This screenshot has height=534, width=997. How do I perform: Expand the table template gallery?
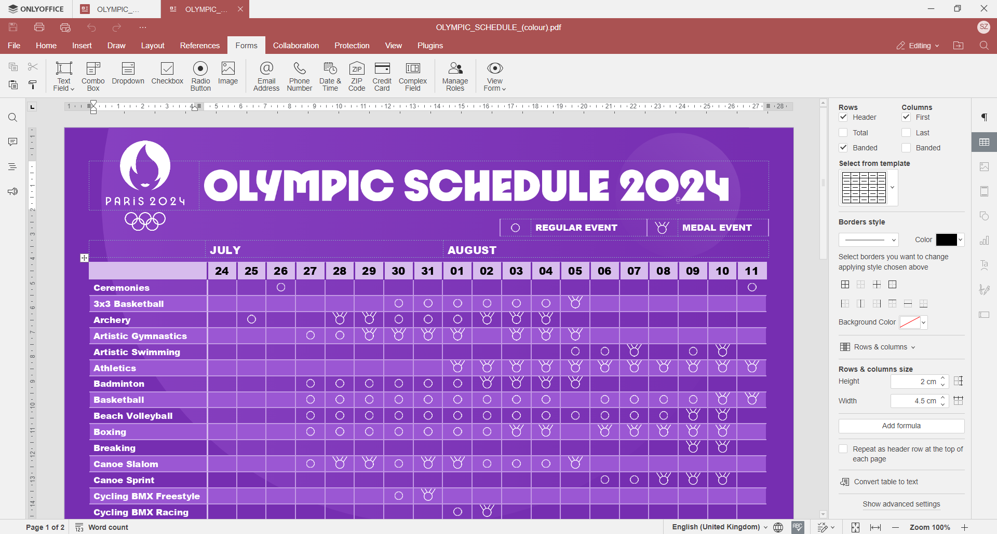click(x=892, y=188)
